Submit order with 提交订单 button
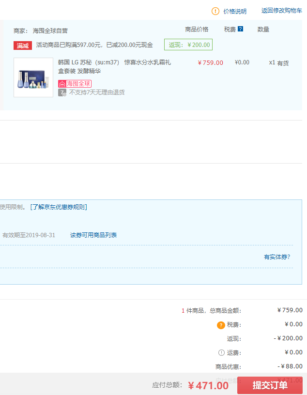Image resolution: width=307 pixels, height=395 pixels. [270, 385]
